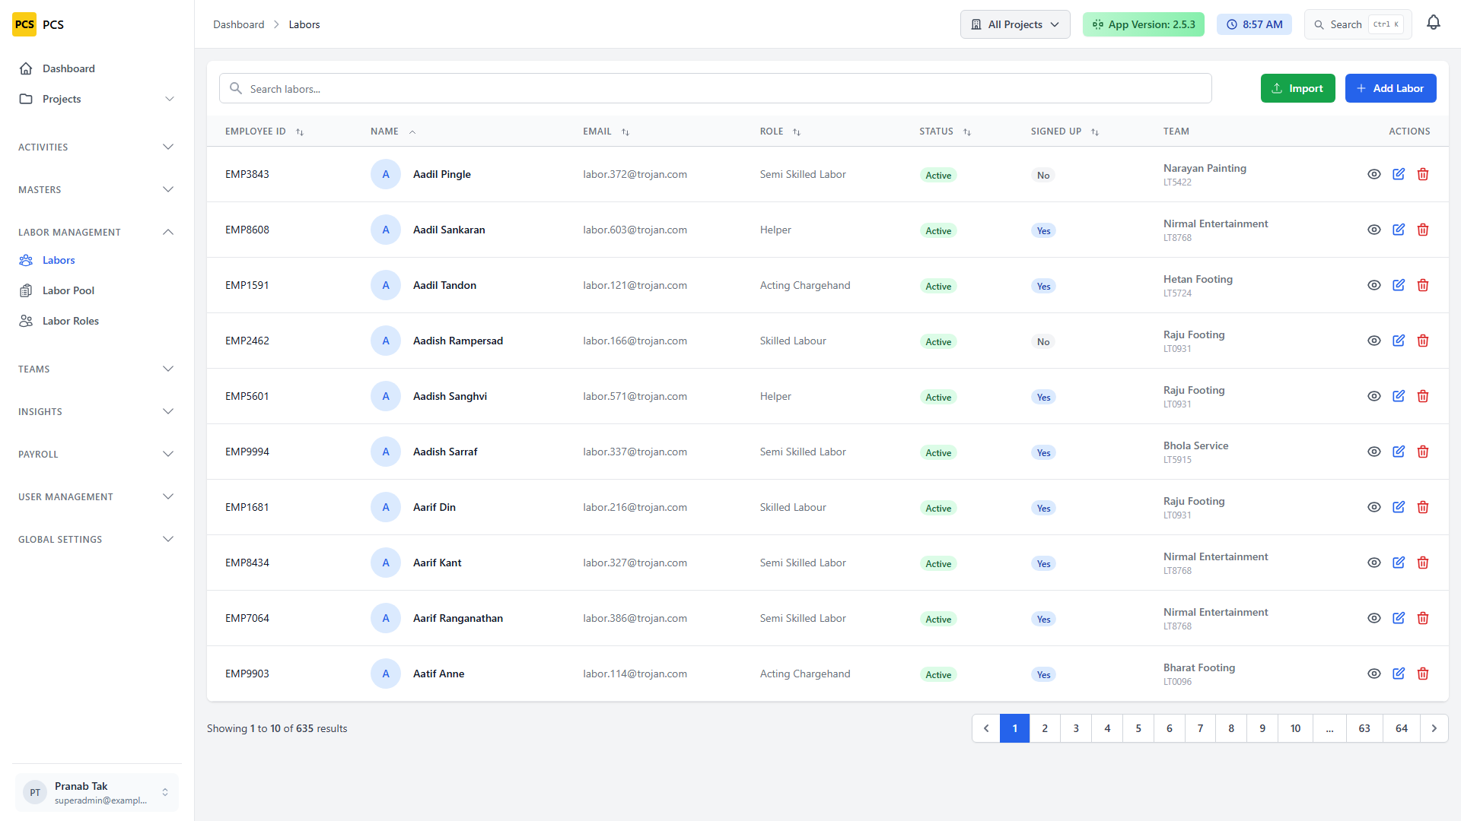Focus the Search labors input field
Image resolution: width=1461 pixels, height=821 pixels.
715,88
